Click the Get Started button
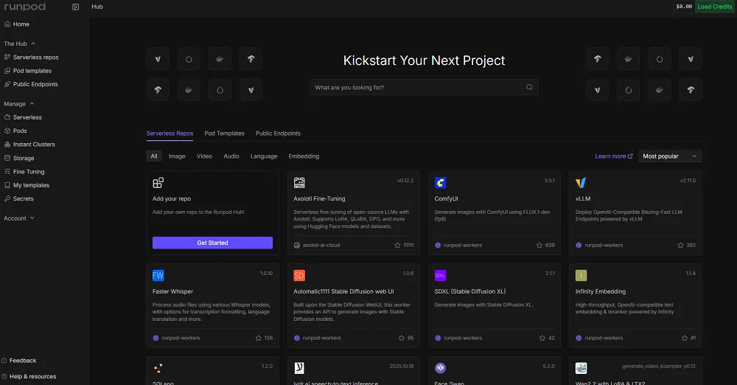 pyautogui.click(x=212, y=243)
